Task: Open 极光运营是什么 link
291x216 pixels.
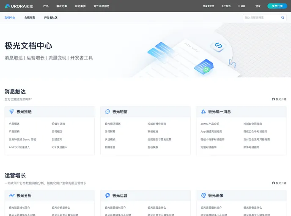Action: pos(157,208)
